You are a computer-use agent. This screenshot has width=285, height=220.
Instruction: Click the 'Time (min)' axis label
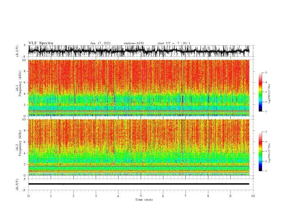(x=144, y=200)
